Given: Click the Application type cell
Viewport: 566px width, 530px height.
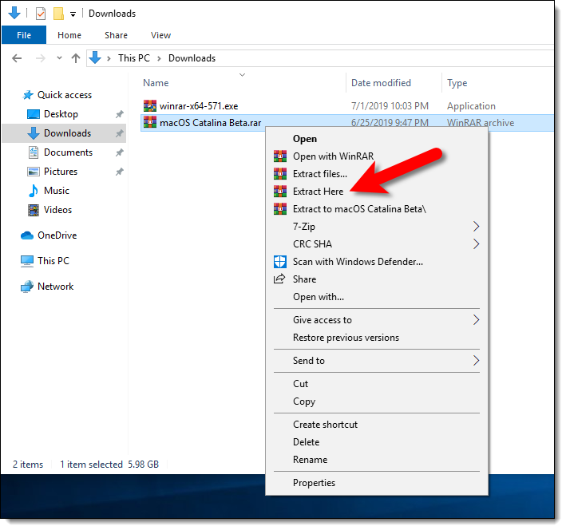Looking at the screenshot, I should pos(471,106).
